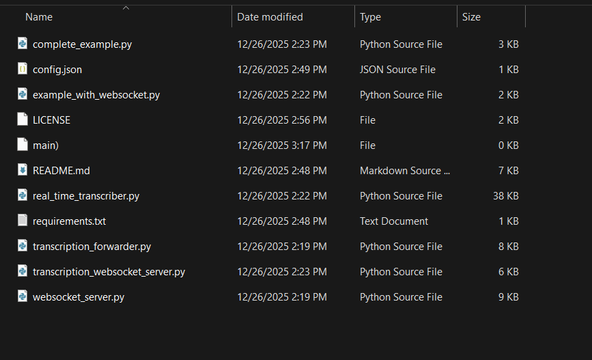
Task: Click the real_time_transcriber.py file icon
Action: point(23,195)
